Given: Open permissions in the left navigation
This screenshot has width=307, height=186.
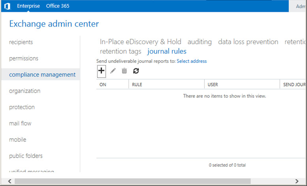Looking at the screenshot, I should tap(24, 58).
